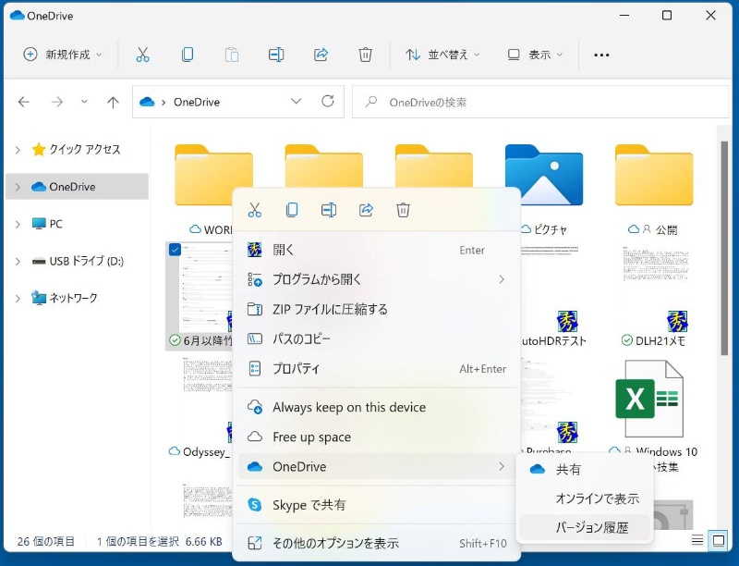The width and height of the screenshot is (739, 566).
Task: Click the Share icon in the top toolbar
Action: point(321,55)
